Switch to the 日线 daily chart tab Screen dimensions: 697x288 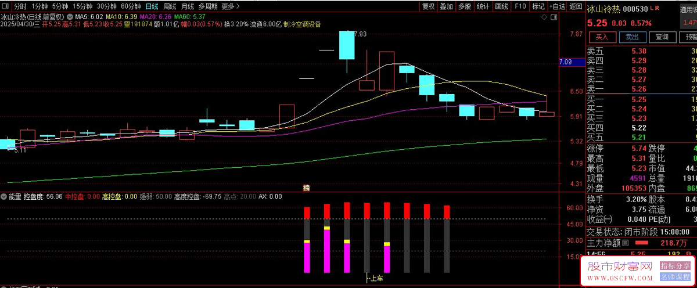click(152, 6)
